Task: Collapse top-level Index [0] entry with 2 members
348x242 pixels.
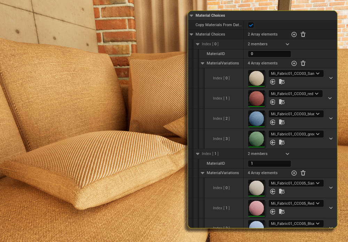Action: click(x=198, y=44)
